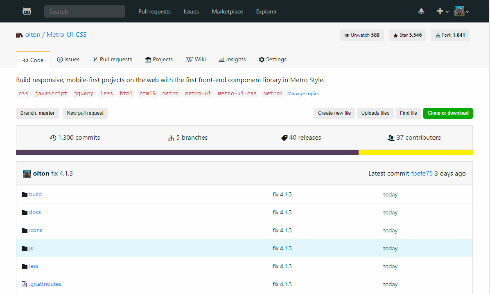Click the branches icon
This screenshot has height=294, width=490.
point(171,138)
